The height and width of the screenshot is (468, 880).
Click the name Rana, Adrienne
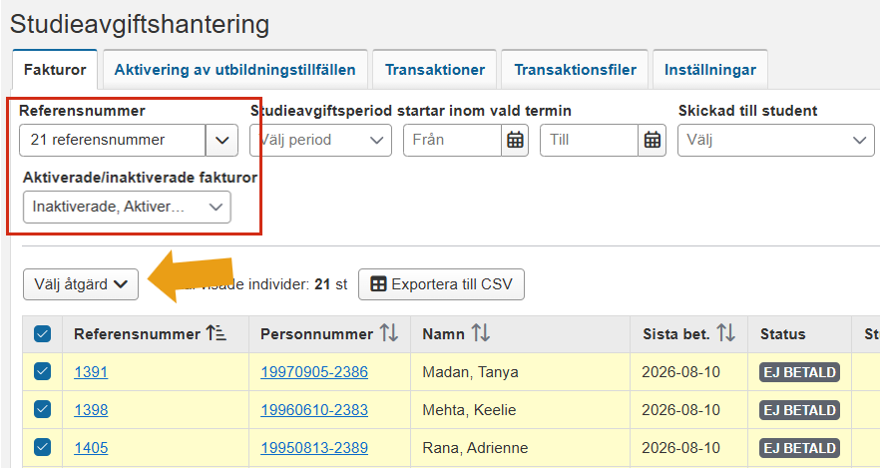click(x=475, y=448)
